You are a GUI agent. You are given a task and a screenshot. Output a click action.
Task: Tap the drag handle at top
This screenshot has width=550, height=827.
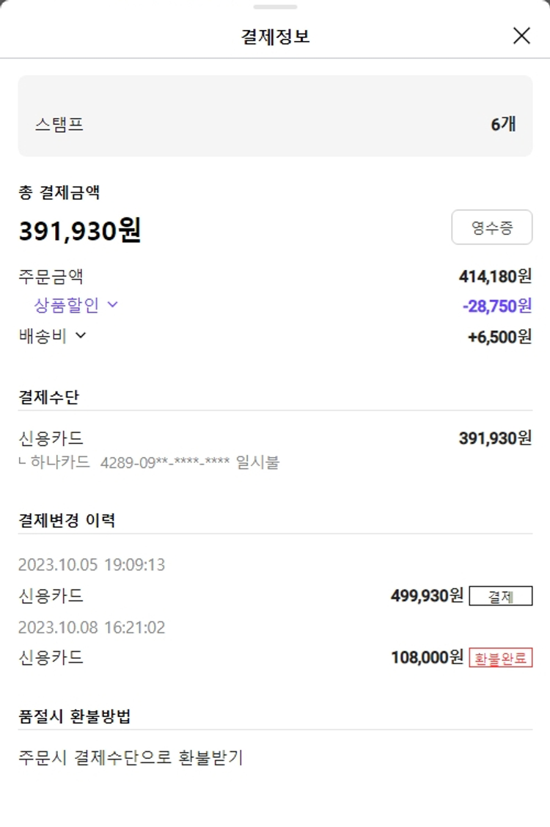[x=275, y=7]
